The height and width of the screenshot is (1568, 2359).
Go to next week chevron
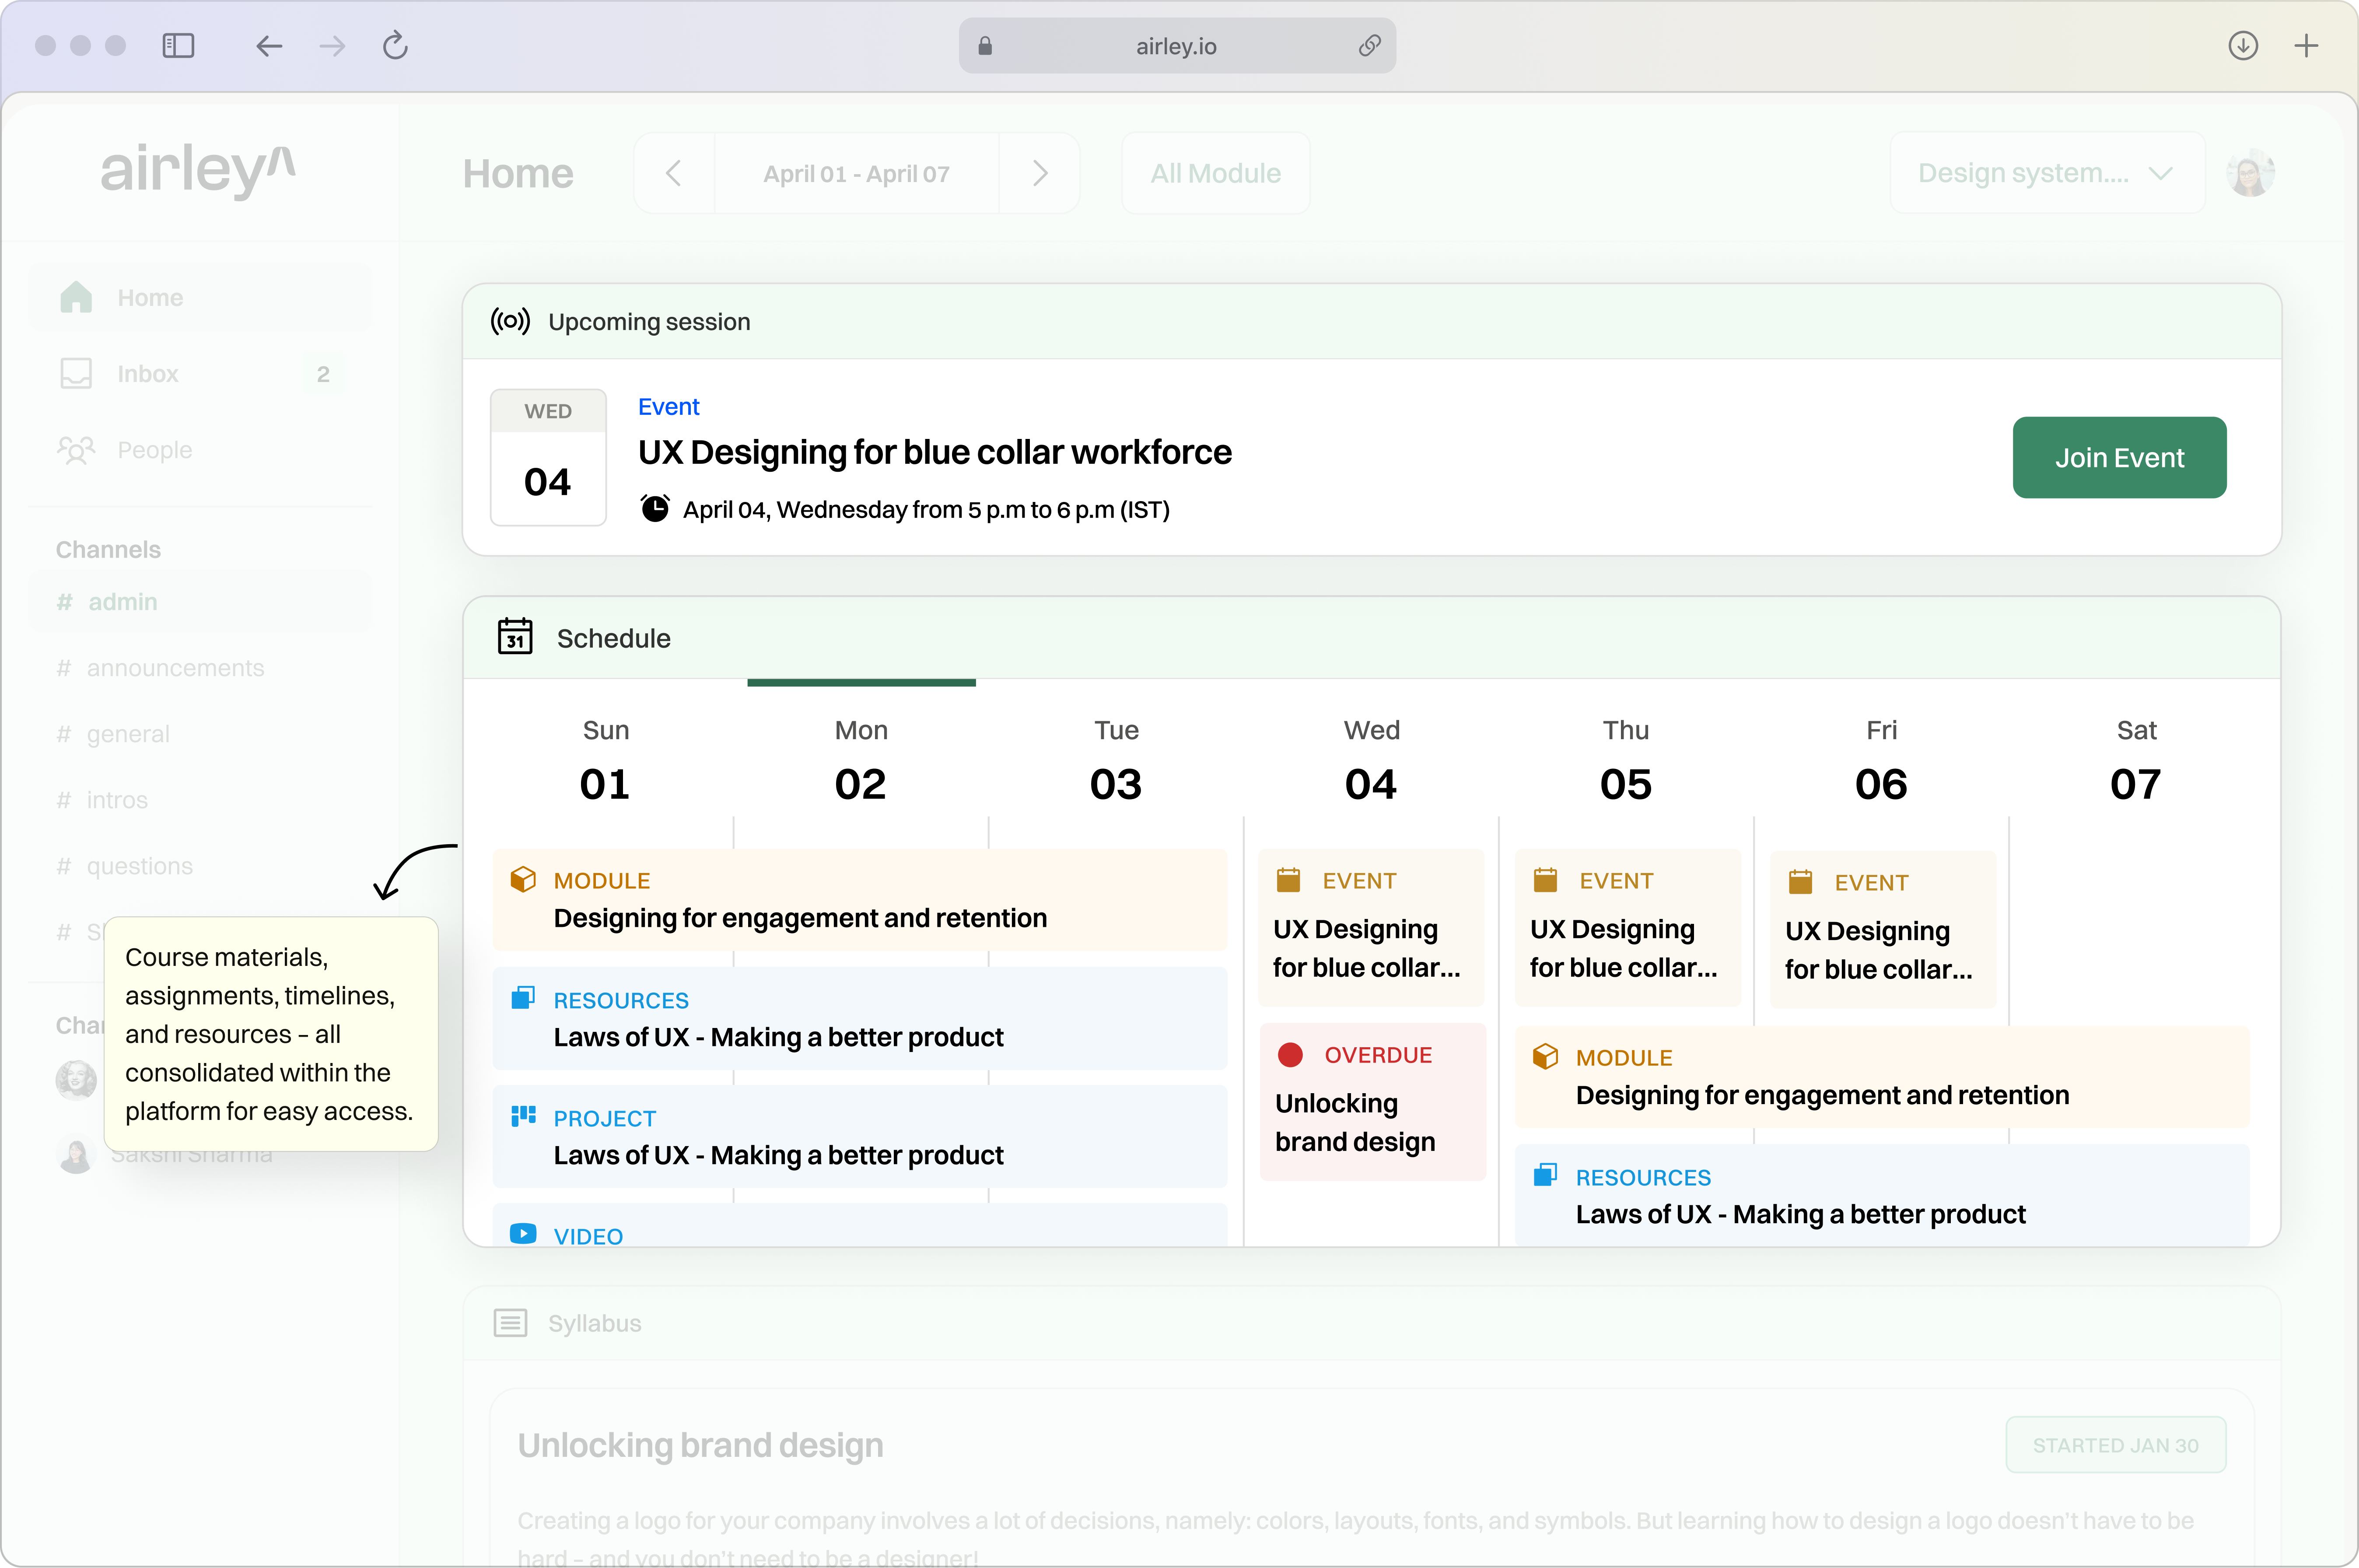(1039, 173)
